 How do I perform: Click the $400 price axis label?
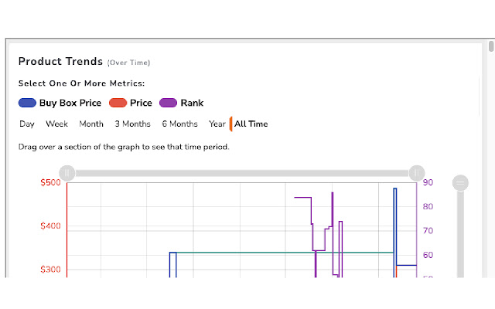click(50, 226)
